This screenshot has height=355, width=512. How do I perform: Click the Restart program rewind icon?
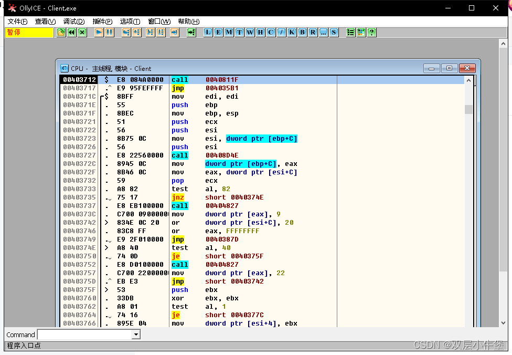pyautogui.click(x=71, y=33)
